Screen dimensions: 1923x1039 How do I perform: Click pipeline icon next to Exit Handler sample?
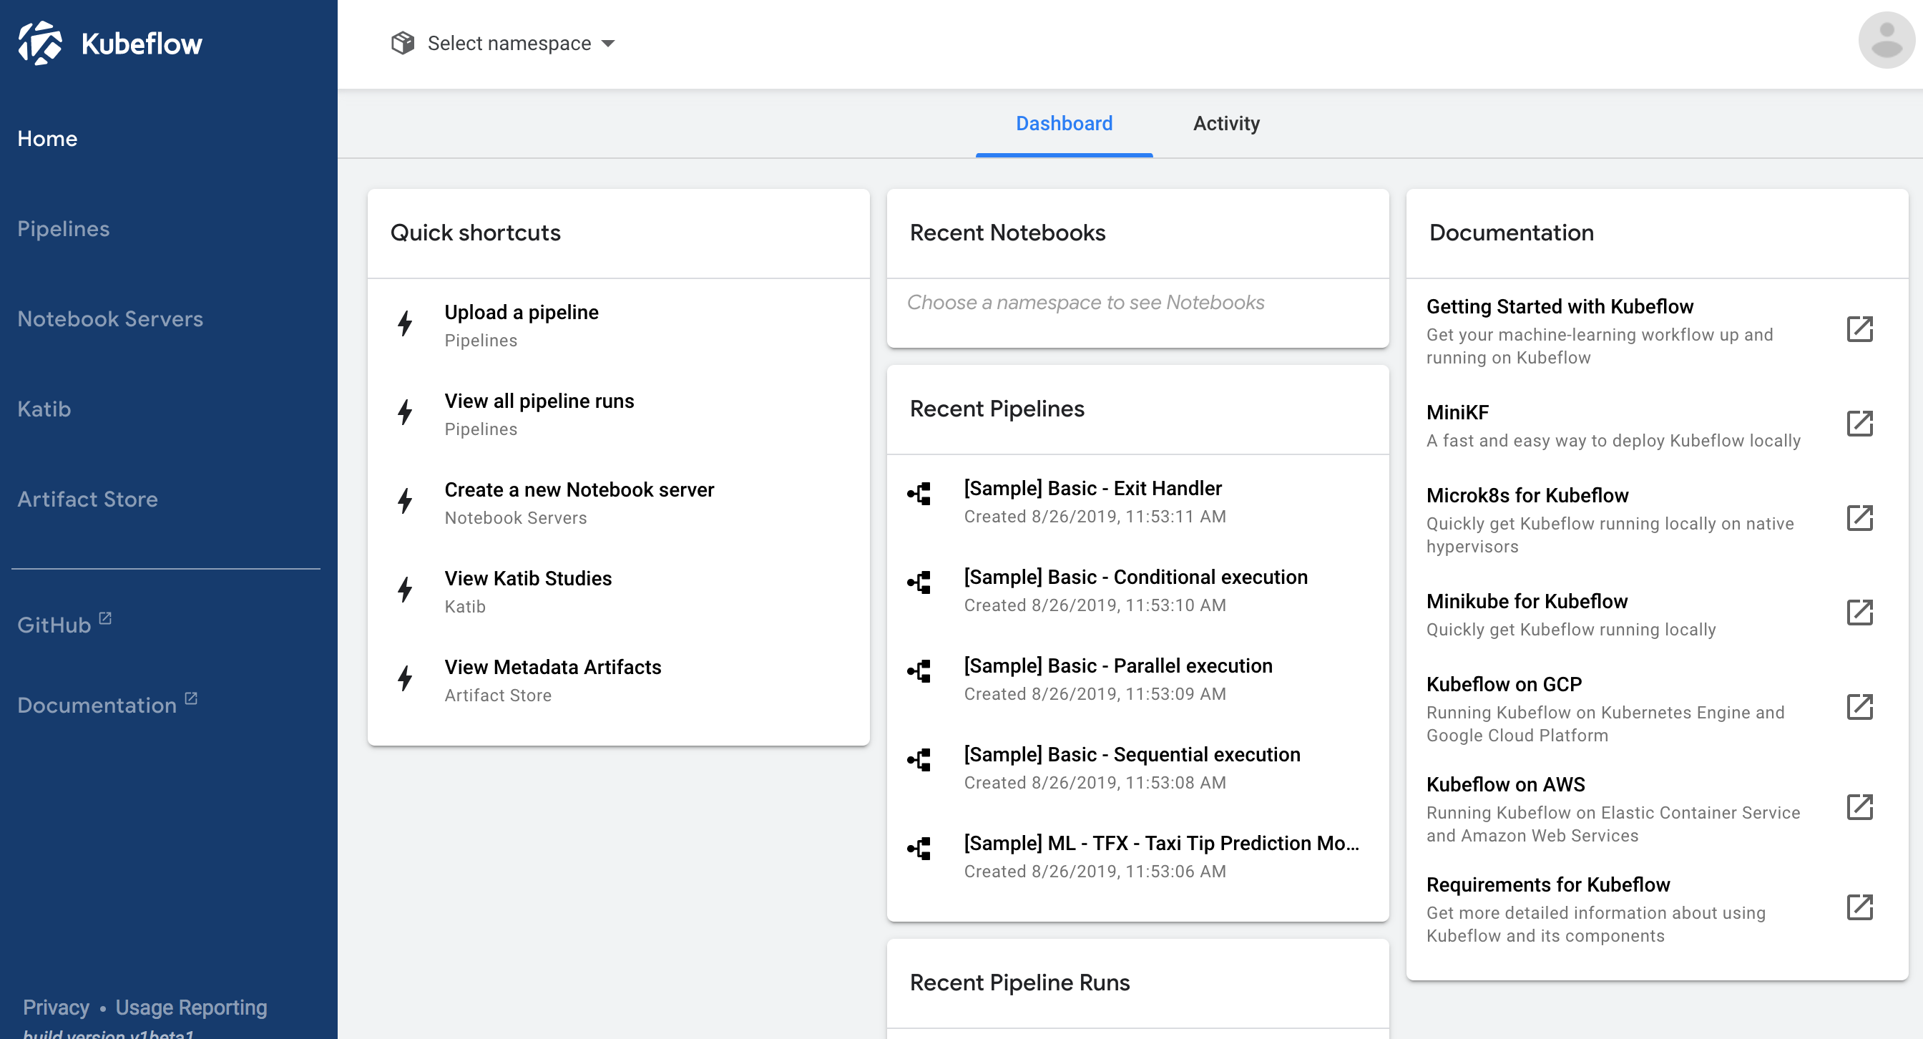[920, 493]
